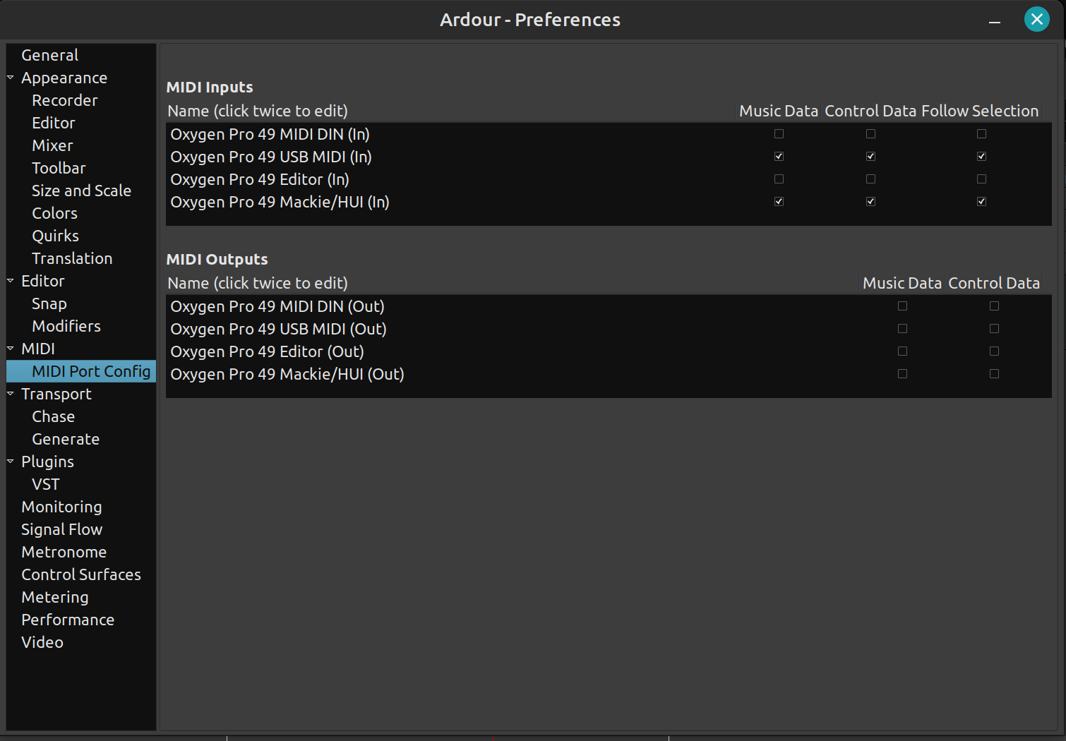Go to the Metronome preferences

[x=64, y=552]
